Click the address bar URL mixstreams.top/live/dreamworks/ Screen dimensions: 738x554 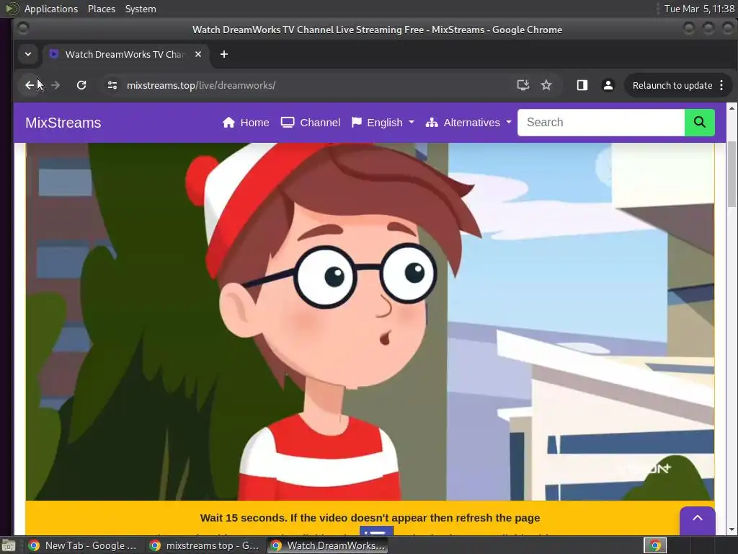click(x=201, y=85)
